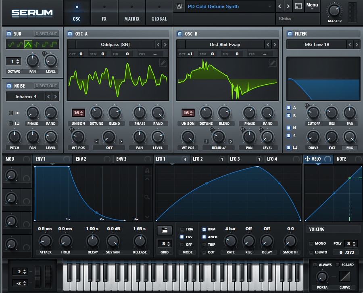Click the envelope zoom magnifier icon
The image size is (363, 293).
pyautogui.click(x=147, y=197)
